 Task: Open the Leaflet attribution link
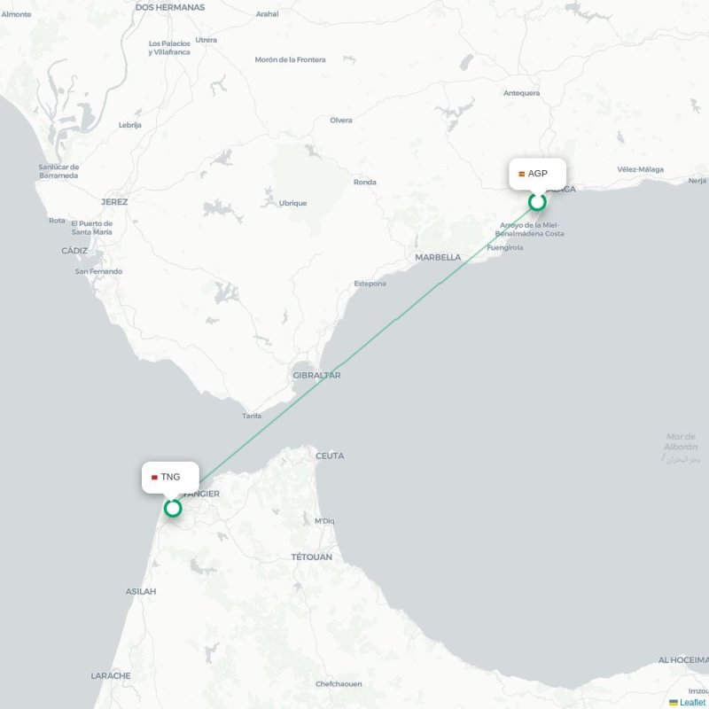[x=694, y=702]
